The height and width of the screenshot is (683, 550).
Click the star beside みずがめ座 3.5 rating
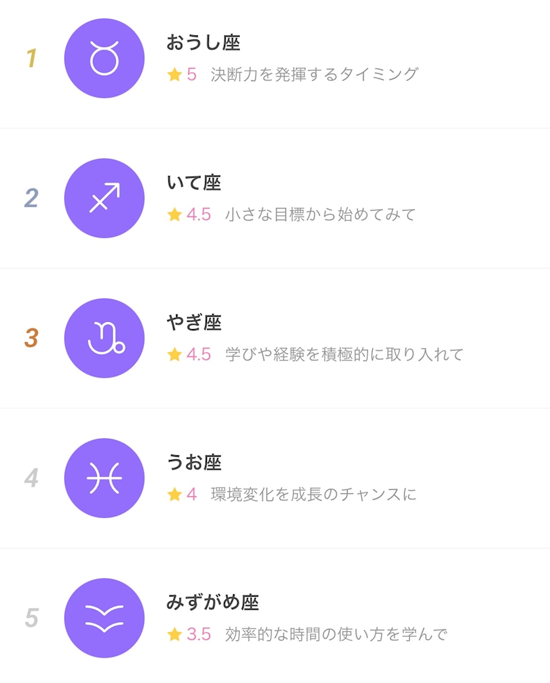point(174,635)
